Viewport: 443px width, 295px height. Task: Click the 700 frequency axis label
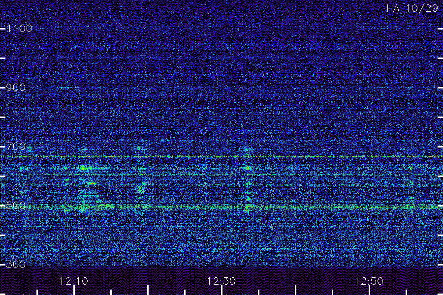pyautogui.click(x=16, y=147)
